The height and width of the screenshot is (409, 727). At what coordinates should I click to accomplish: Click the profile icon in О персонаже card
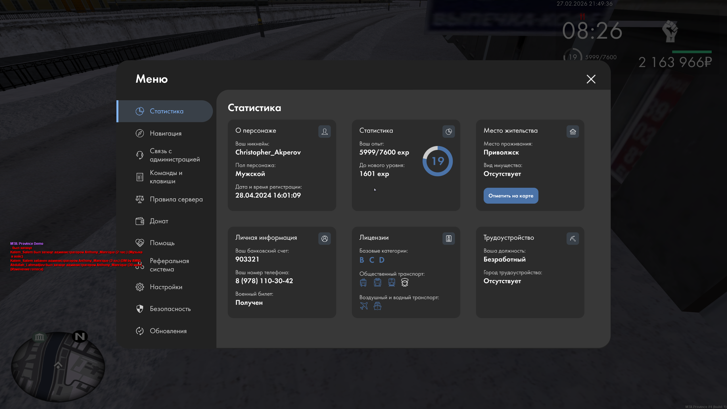(324, 132)
